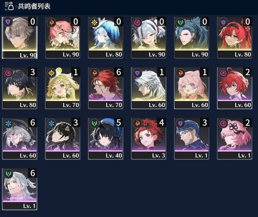The height and width of the screenshot is (217, 258).
Task: Select the gray-haired Lv. 90 electro character card
Action: pyautogui.click(x=19, y=38)
